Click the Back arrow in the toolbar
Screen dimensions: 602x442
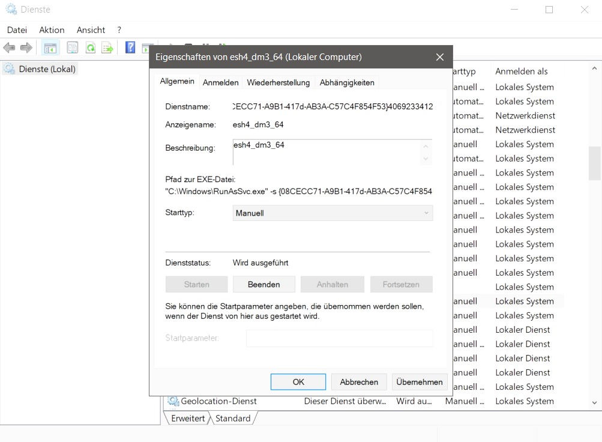[9, 48]
